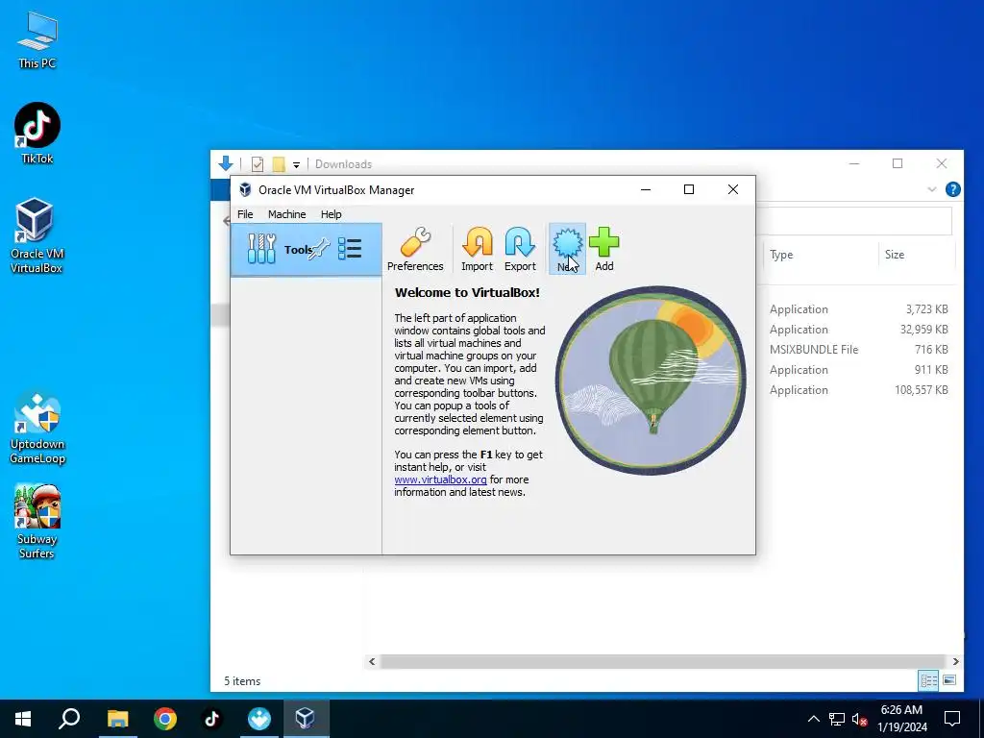Select the MSIXBUNDLE File row
This screenshot has height=738, width=984.
pyautogui.click(x=858, y=350)
